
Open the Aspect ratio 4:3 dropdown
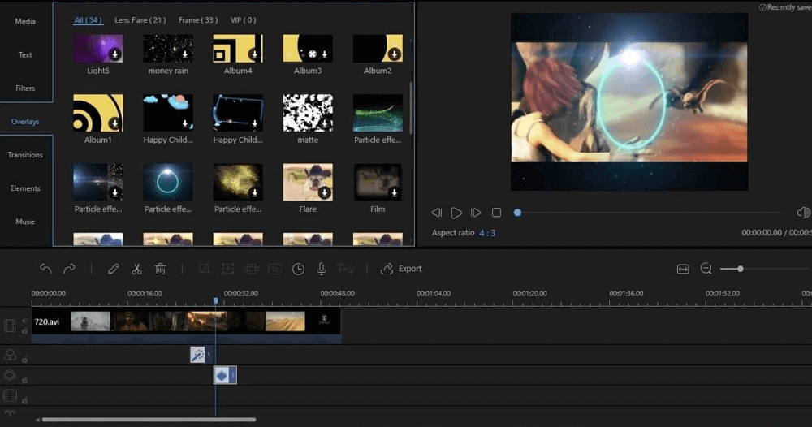(486, 233)
